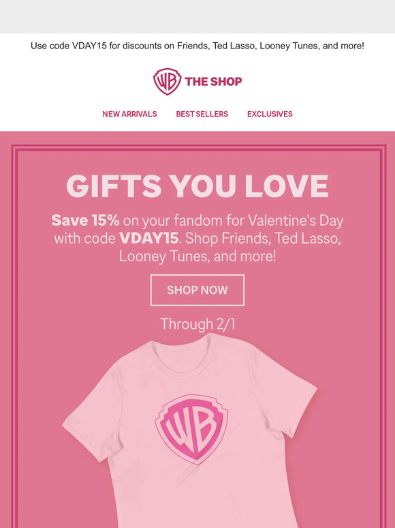Open the NEW ARRIVALS menu link
Viewport: 395px width, 528px height.
129,114
